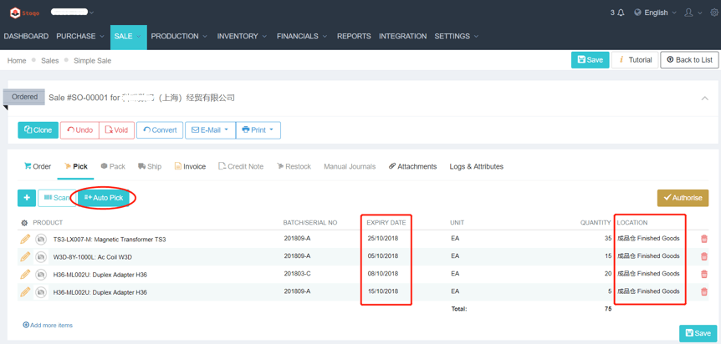Image resolution: width=721 pixels, height=344 pixels.
Task: Open the English language selector
Action: pos(655,13)
